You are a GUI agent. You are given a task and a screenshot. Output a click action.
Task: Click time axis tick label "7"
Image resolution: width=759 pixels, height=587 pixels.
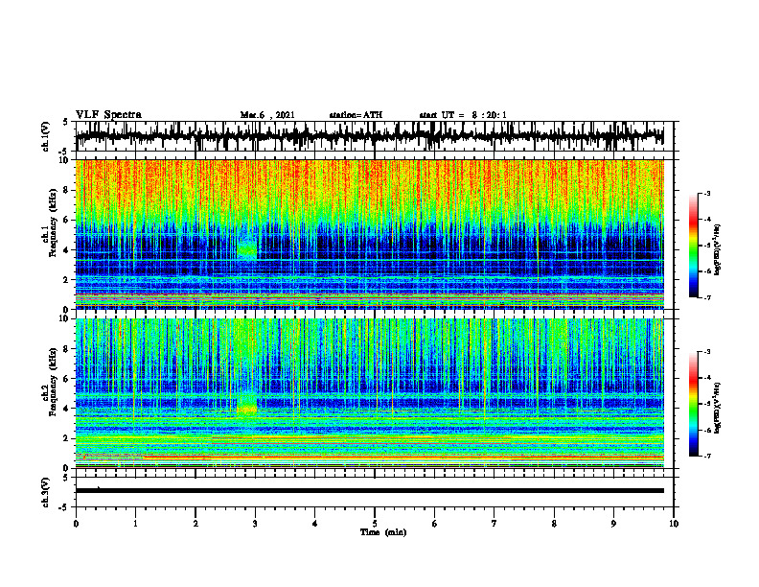[x=494, y=524]
